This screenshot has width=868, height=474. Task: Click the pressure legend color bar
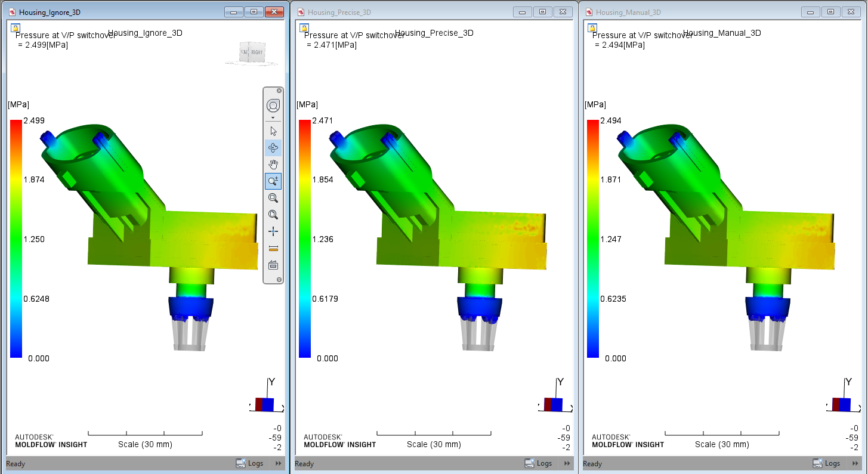(x=16, y=238)
